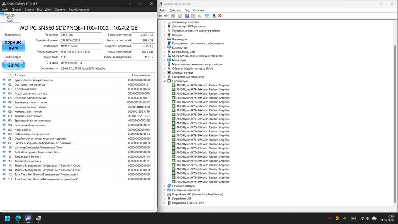Image resolution: width=398 pixels, height=224 pixels.
Task: Select the Объекты обработки звука (APO) item
Action: click(192, 68)
